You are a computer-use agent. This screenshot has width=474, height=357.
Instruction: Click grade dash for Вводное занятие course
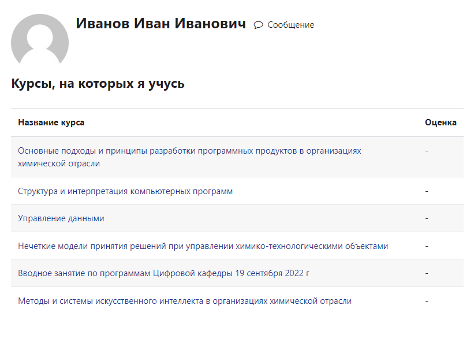pyautogui.click(x=426, y=273)
